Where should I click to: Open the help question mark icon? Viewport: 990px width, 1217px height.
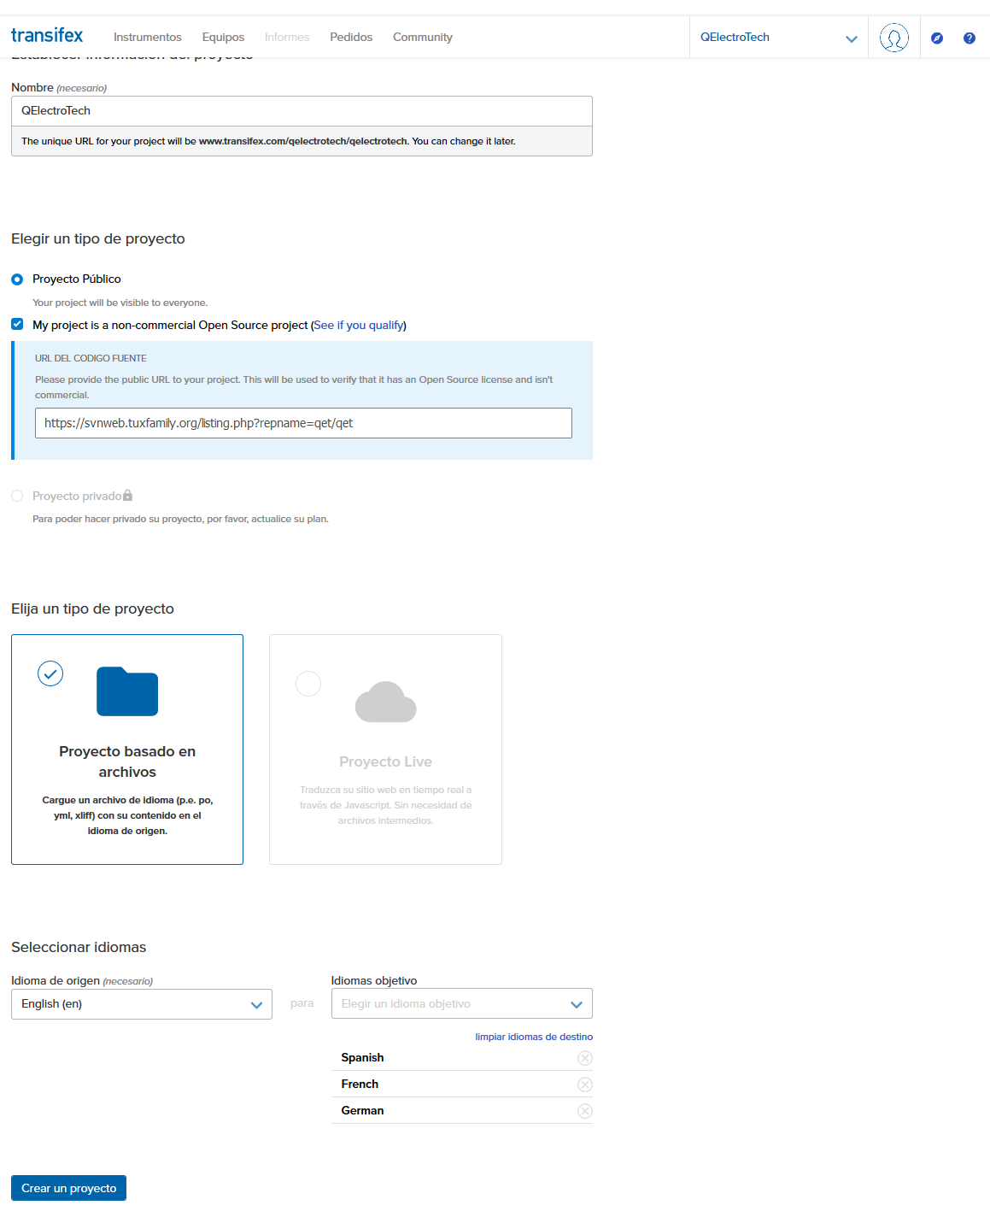coord(969,38)
